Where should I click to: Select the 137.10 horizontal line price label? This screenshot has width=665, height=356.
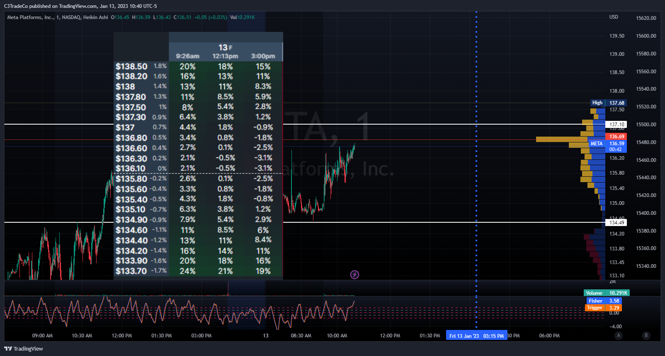(616, 124)
